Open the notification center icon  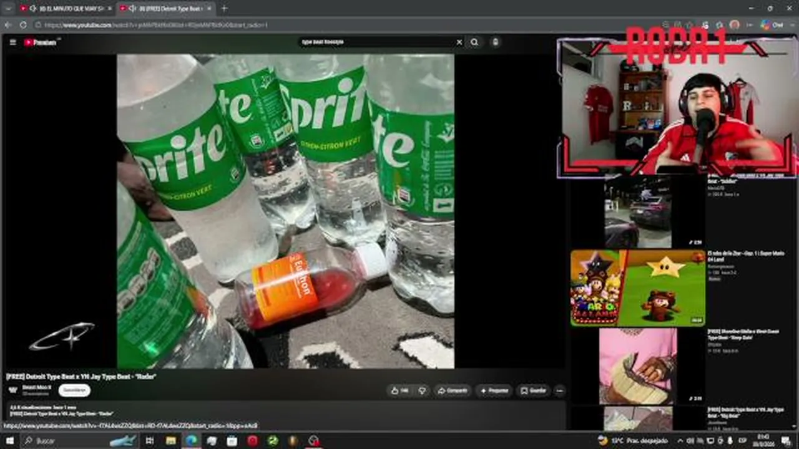tap(786, 441)
